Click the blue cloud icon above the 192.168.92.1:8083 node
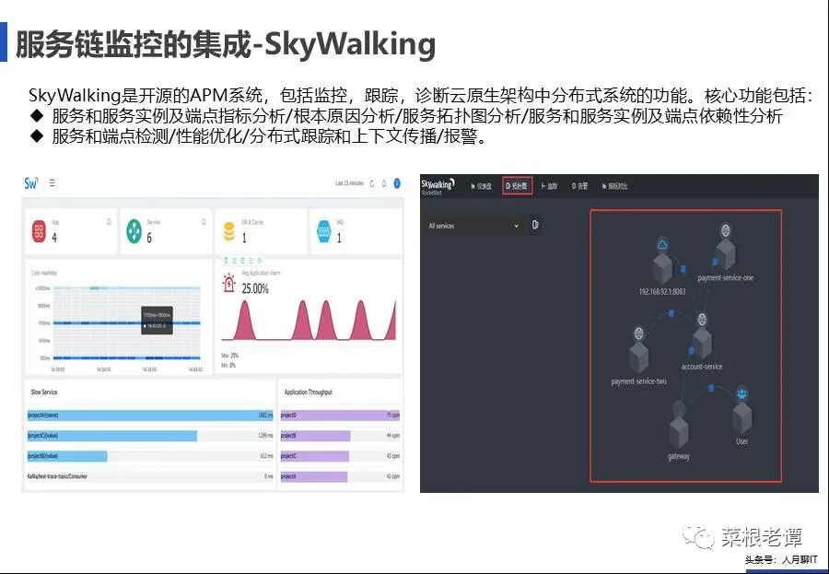 (662, 244)
